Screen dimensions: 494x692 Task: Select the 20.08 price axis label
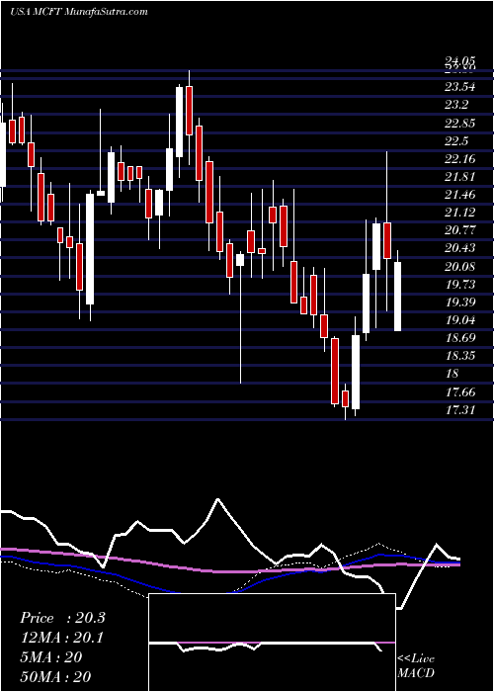click(460, 267)
